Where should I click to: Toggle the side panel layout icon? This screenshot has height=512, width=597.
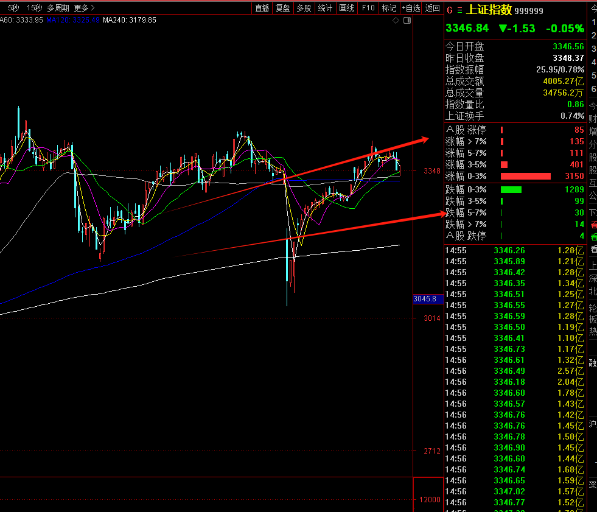click(x=407, y=21)
